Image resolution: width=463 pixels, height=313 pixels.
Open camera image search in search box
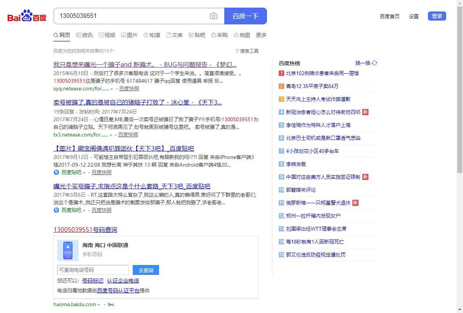click(214, 16)
